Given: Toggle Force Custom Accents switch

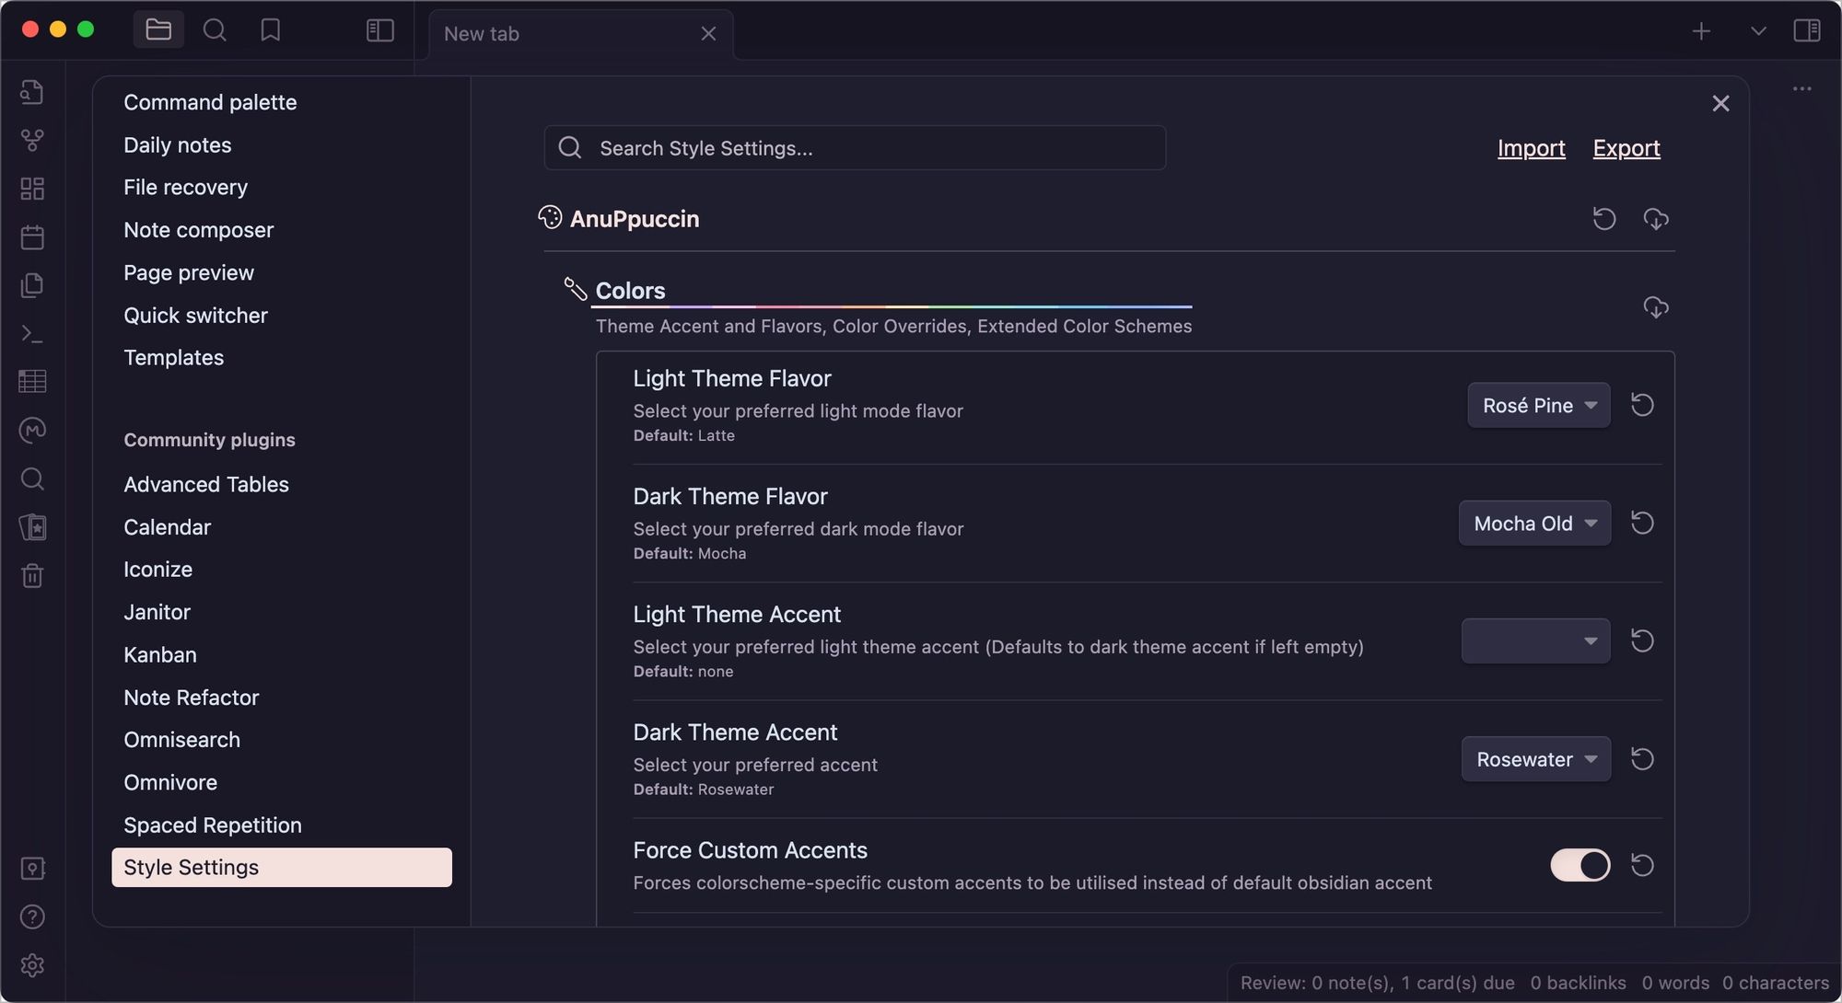Looking at the screenshot, I should [x=1580, y=866].
